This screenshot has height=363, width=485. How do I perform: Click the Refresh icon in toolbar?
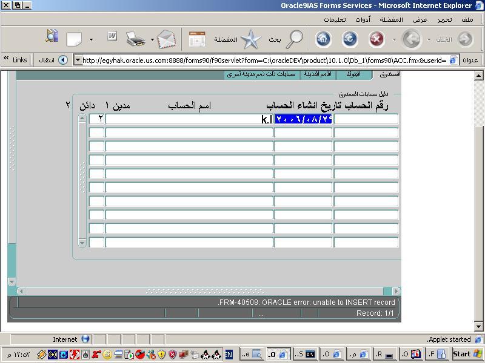(350, 39)
